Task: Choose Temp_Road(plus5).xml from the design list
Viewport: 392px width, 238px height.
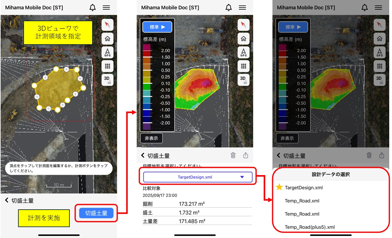Action: coord(309,227)
